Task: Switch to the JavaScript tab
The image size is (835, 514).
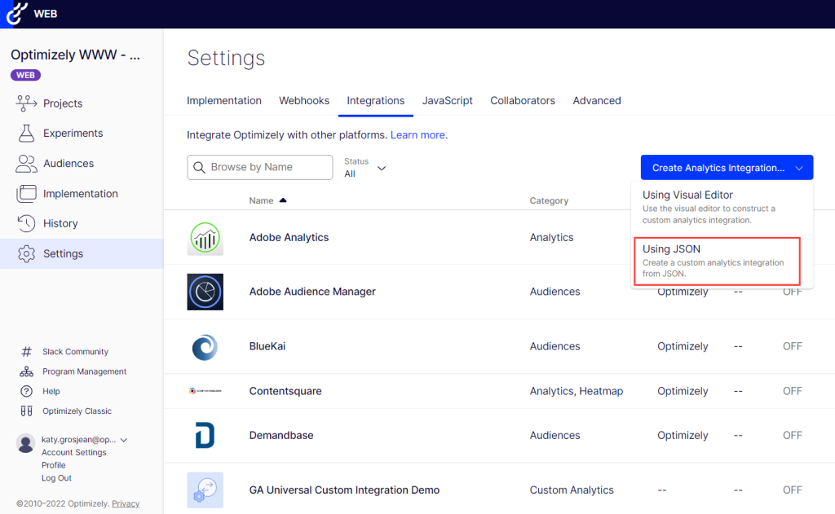Action: pyautogui.click(x=447, y=101)
